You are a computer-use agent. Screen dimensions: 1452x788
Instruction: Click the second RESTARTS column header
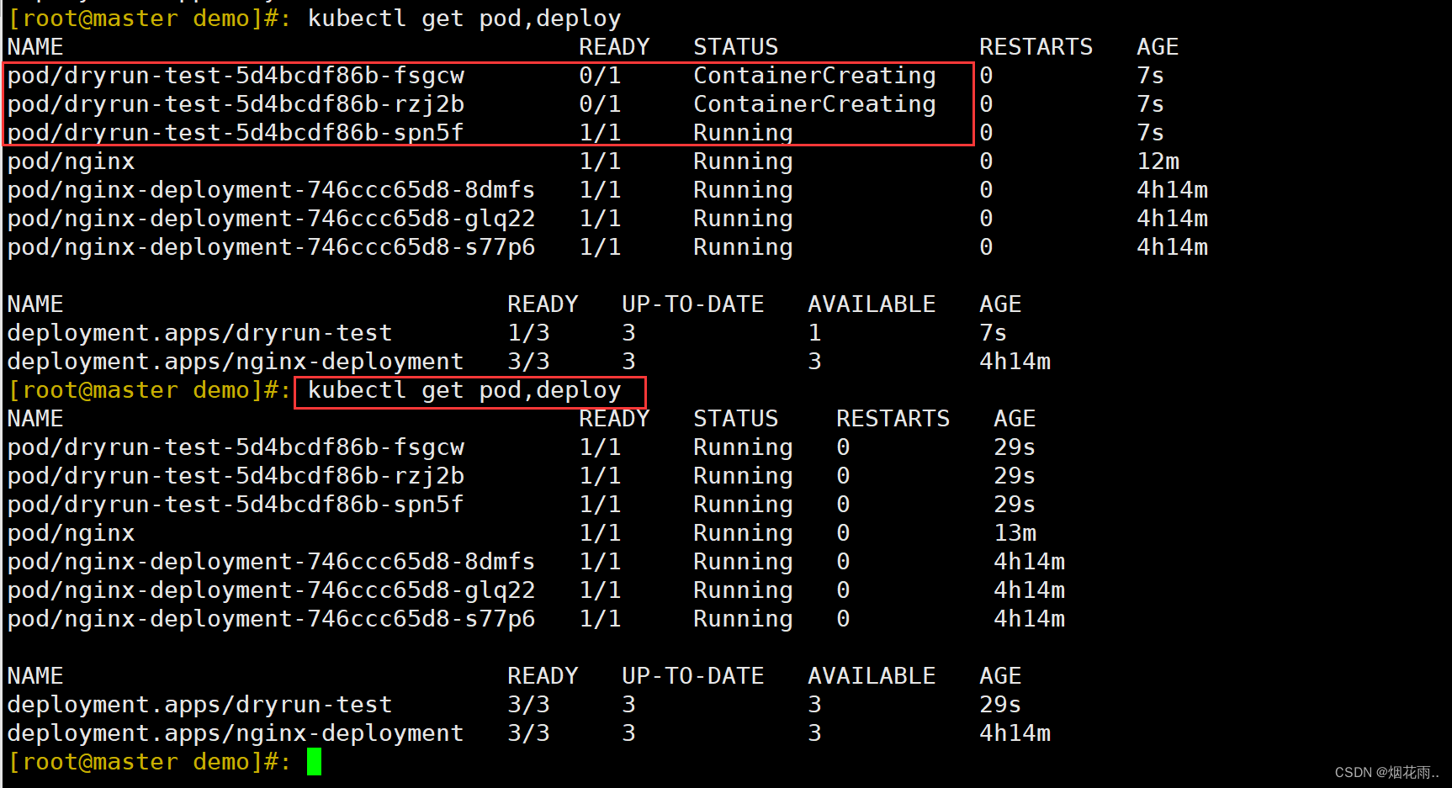tap(893, 419)
